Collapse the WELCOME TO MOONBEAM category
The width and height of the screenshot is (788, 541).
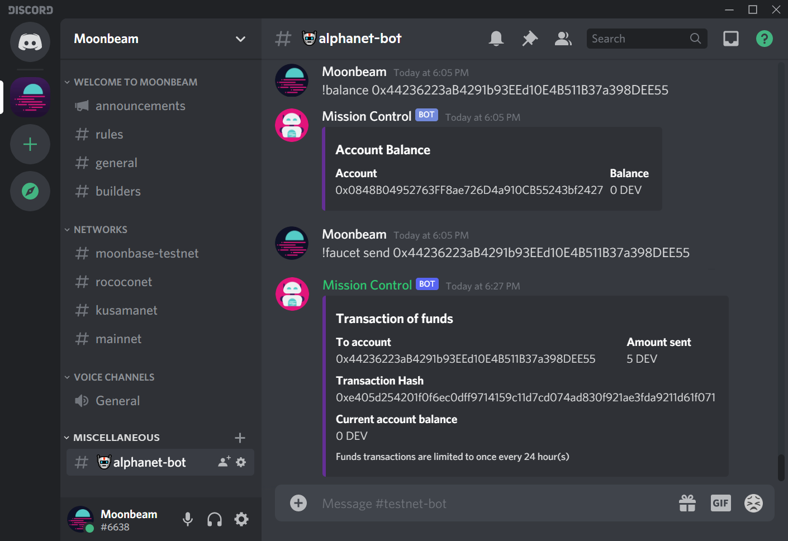tap(131, 82)
